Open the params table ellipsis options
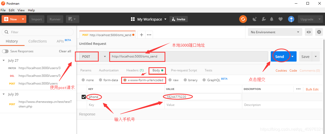This screenshot has width=325, height=134. click(298, 89)
